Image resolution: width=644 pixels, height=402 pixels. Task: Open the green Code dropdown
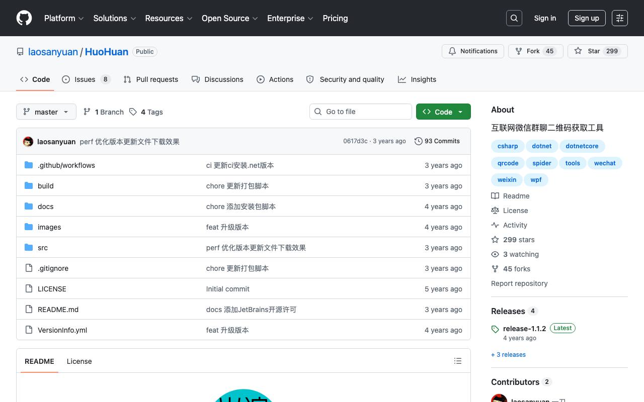point(443,112)
